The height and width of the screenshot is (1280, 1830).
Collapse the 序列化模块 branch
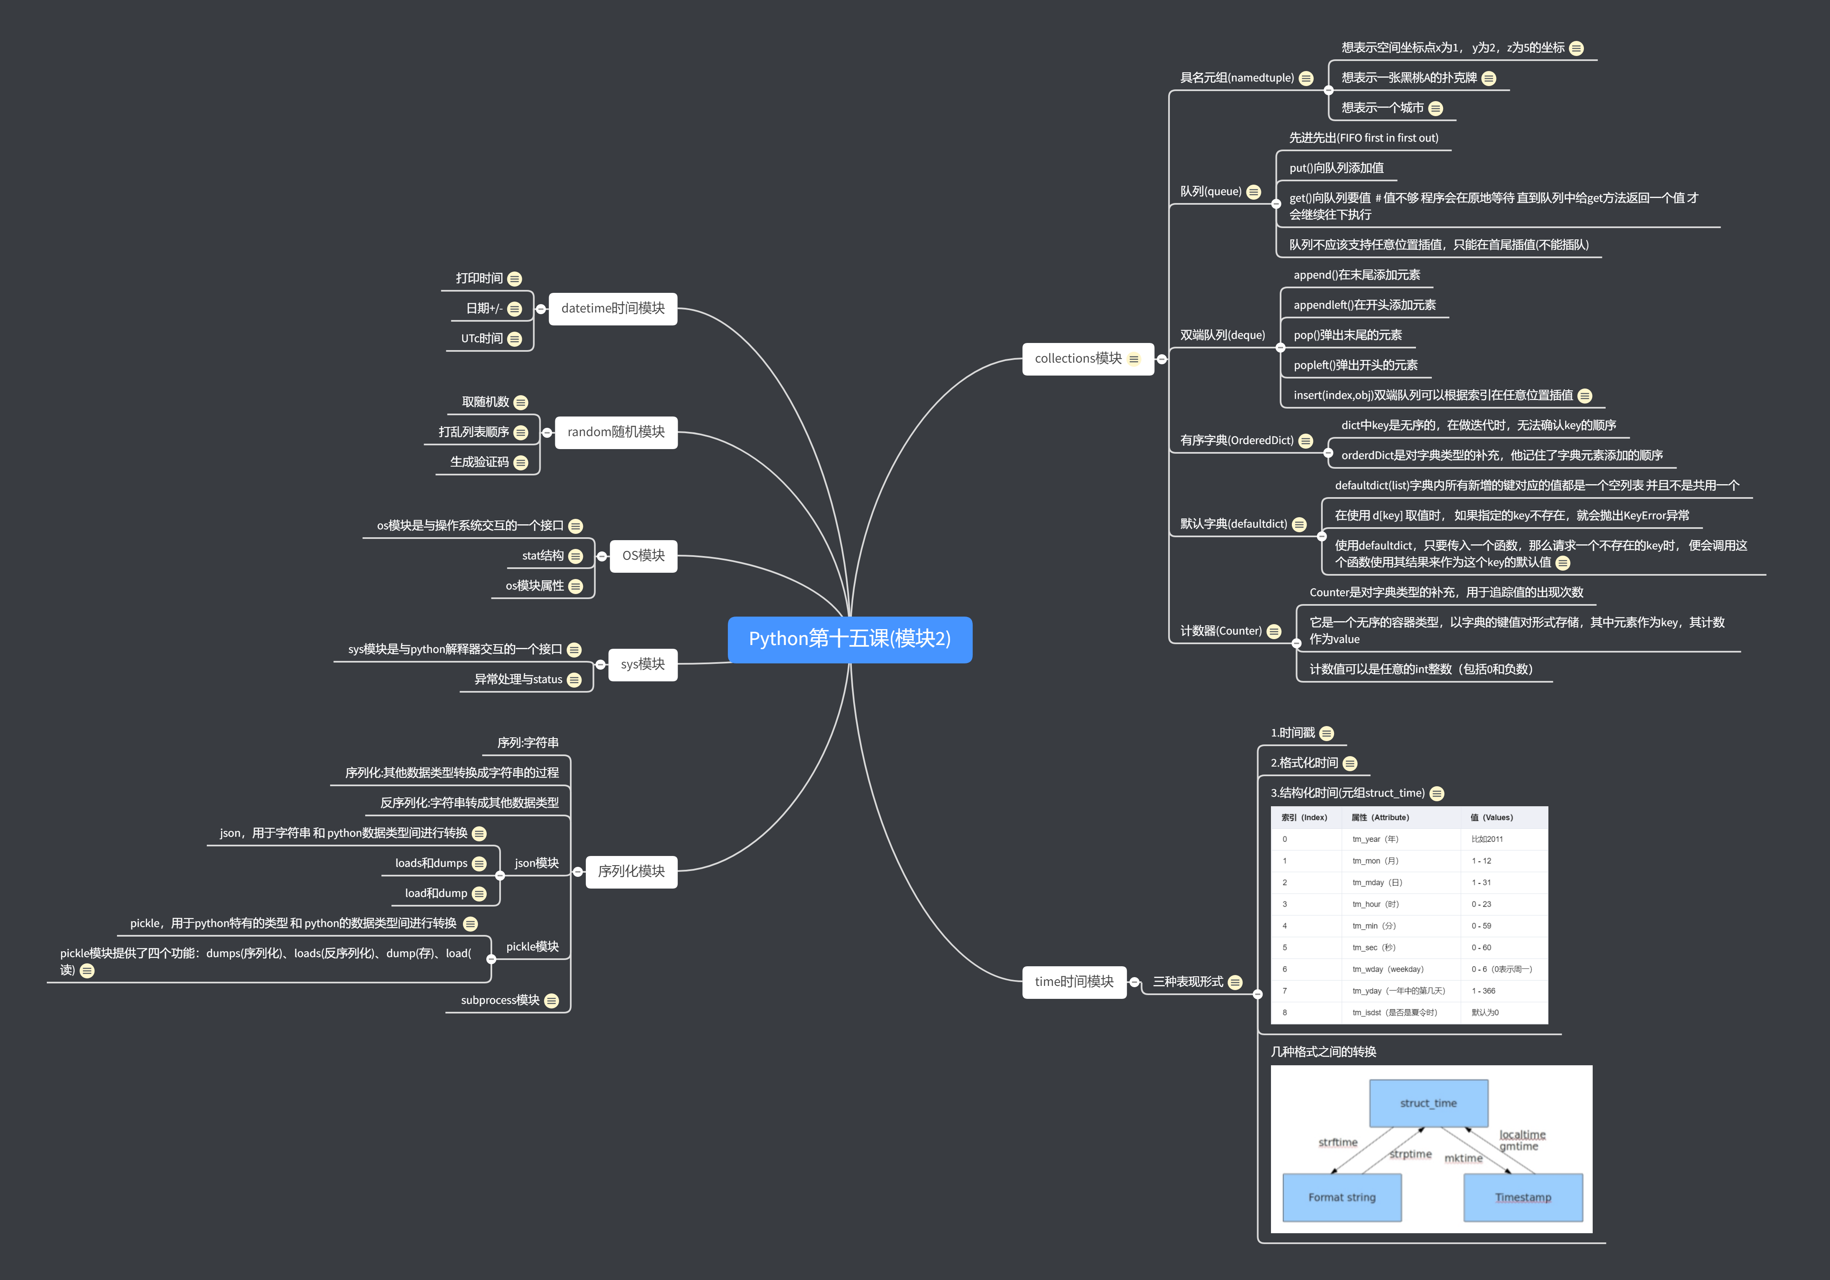click(x=578, y=872)
